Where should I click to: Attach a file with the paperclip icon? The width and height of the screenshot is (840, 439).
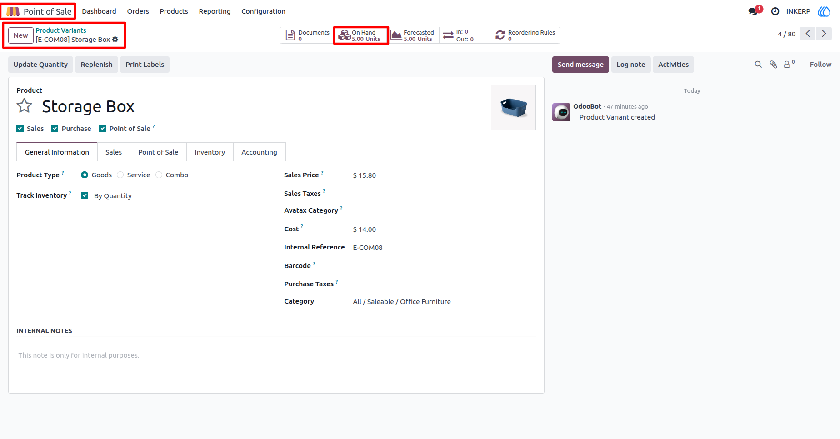pos(773,65)
